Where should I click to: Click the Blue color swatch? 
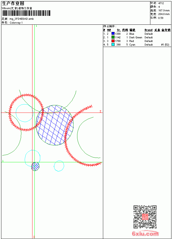(x=113, y=34)
